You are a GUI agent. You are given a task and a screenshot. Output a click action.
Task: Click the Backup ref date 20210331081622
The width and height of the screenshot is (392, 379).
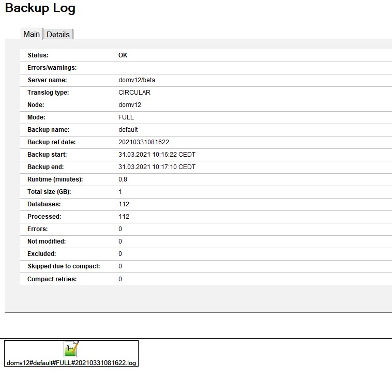coord(144,142)
